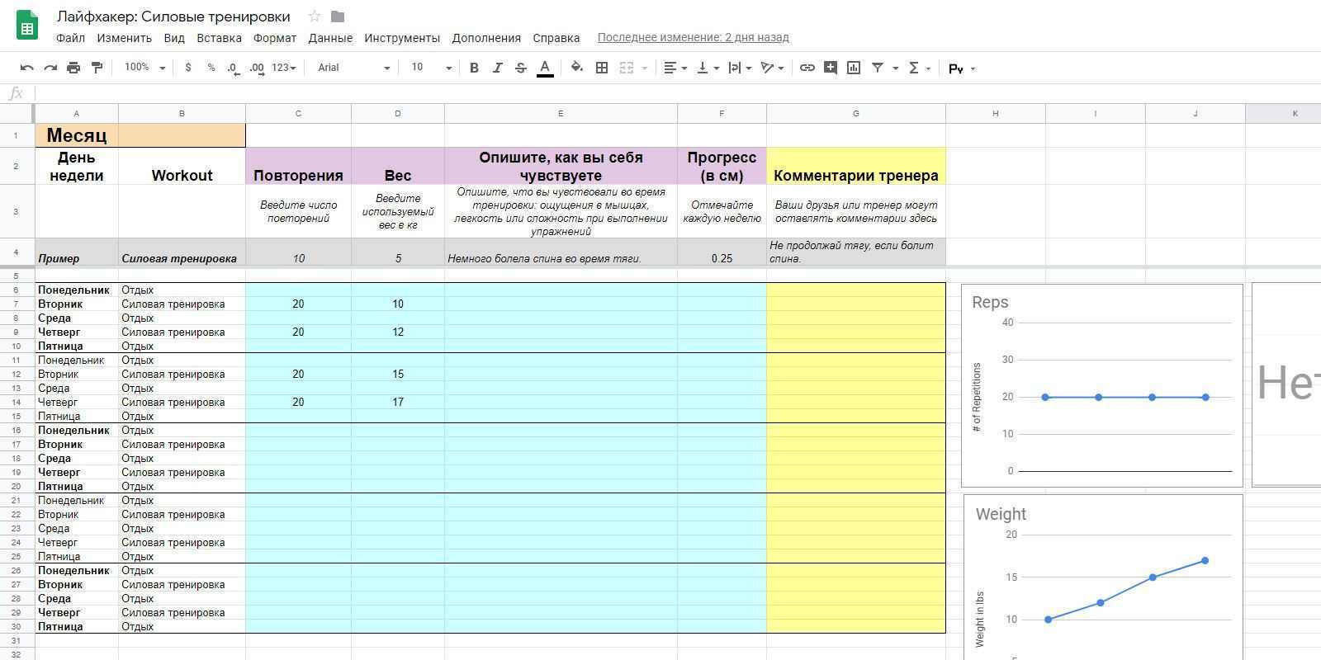Click the create filter funnel icon
This screenshot has height=660, width=1321.
coord(878,68)
